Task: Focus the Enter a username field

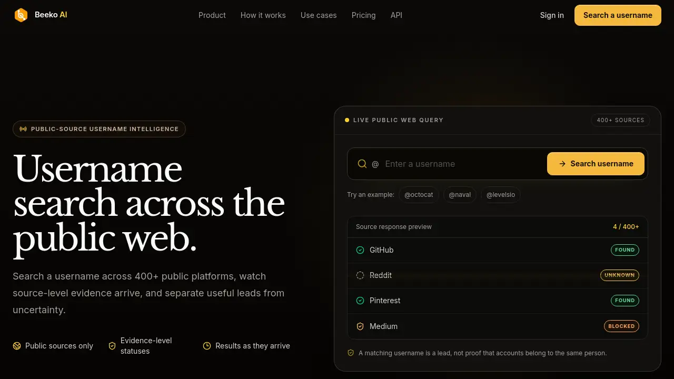Action: click(x=463, y=164)
